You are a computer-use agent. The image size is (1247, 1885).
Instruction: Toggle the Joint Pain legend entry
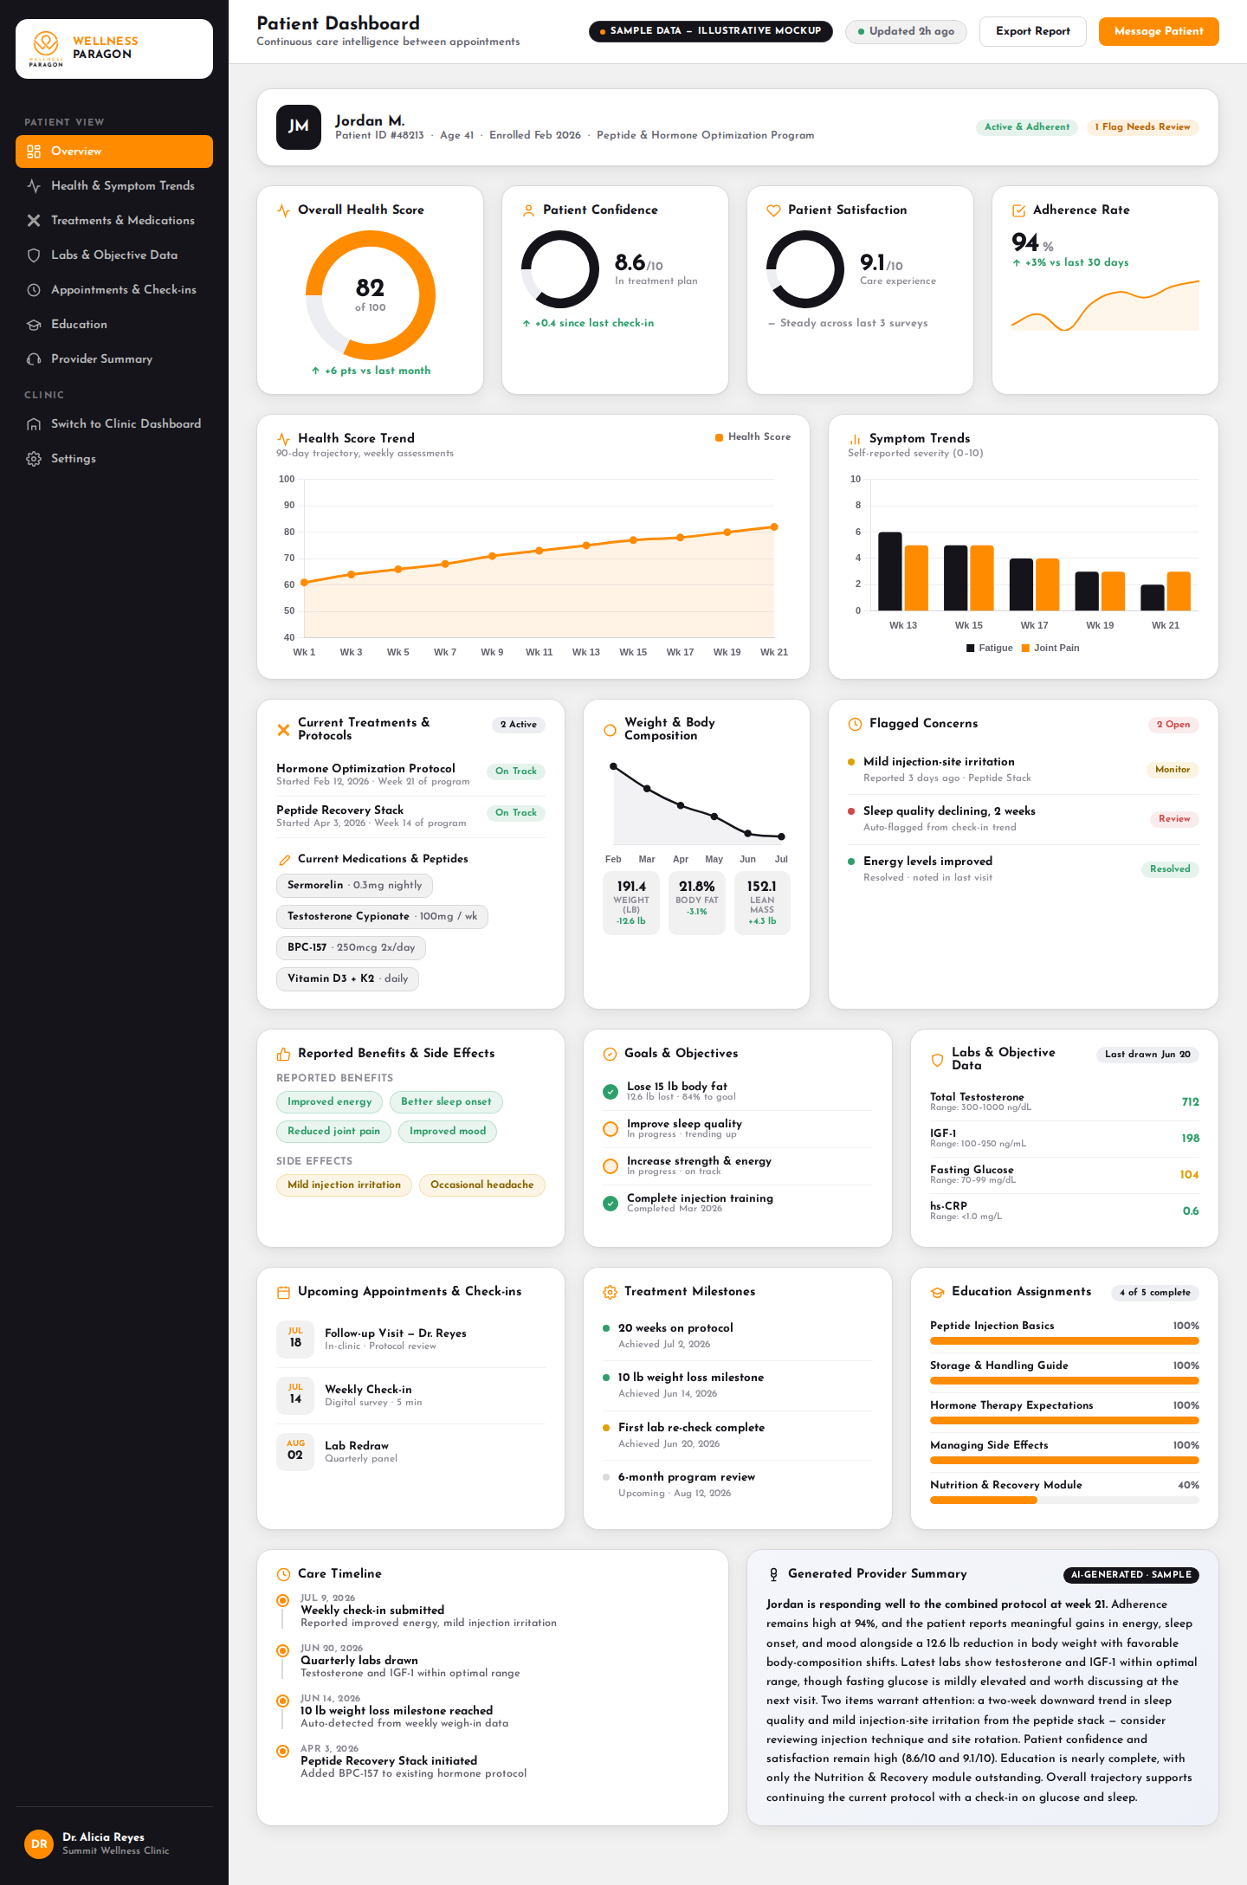click(x=1050, y=648)
